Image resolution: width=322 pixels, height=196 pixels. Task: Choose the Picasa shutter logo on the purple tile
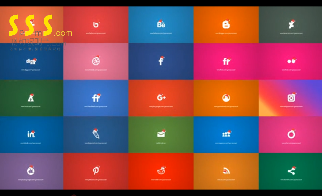31,171
